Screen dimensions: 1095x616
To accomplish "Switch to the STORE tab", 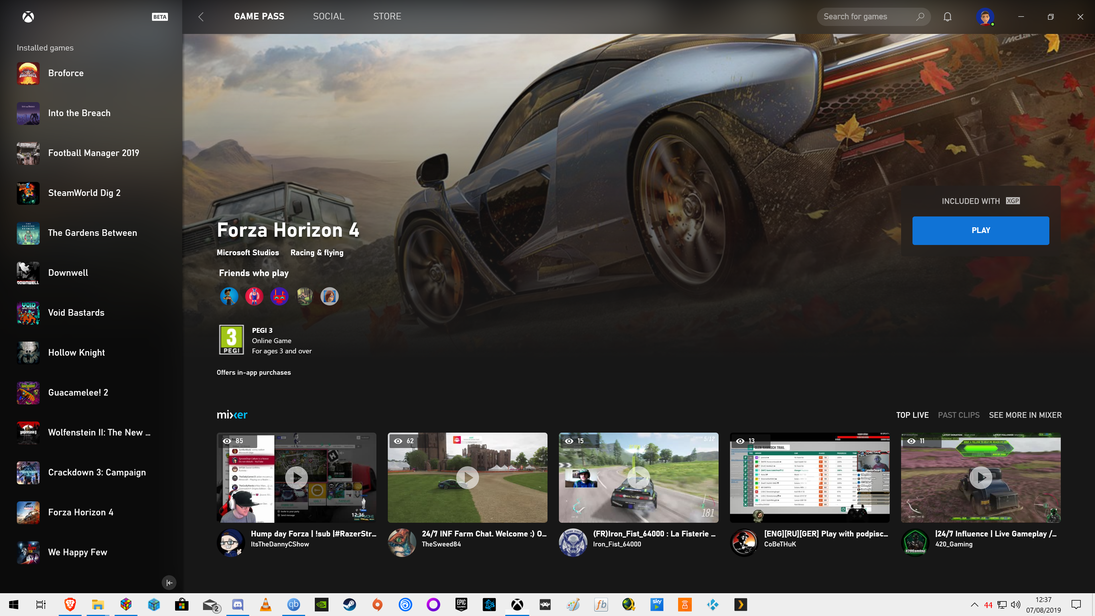I will [x=387, y=17].
